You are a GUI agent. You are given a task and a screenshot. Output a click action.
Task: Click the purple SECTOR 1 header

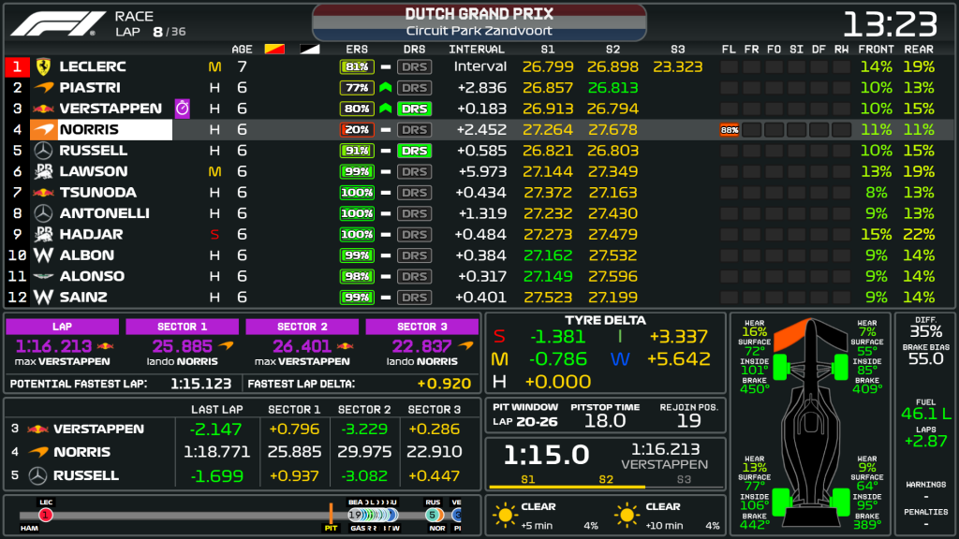click(x=183, y=327)
